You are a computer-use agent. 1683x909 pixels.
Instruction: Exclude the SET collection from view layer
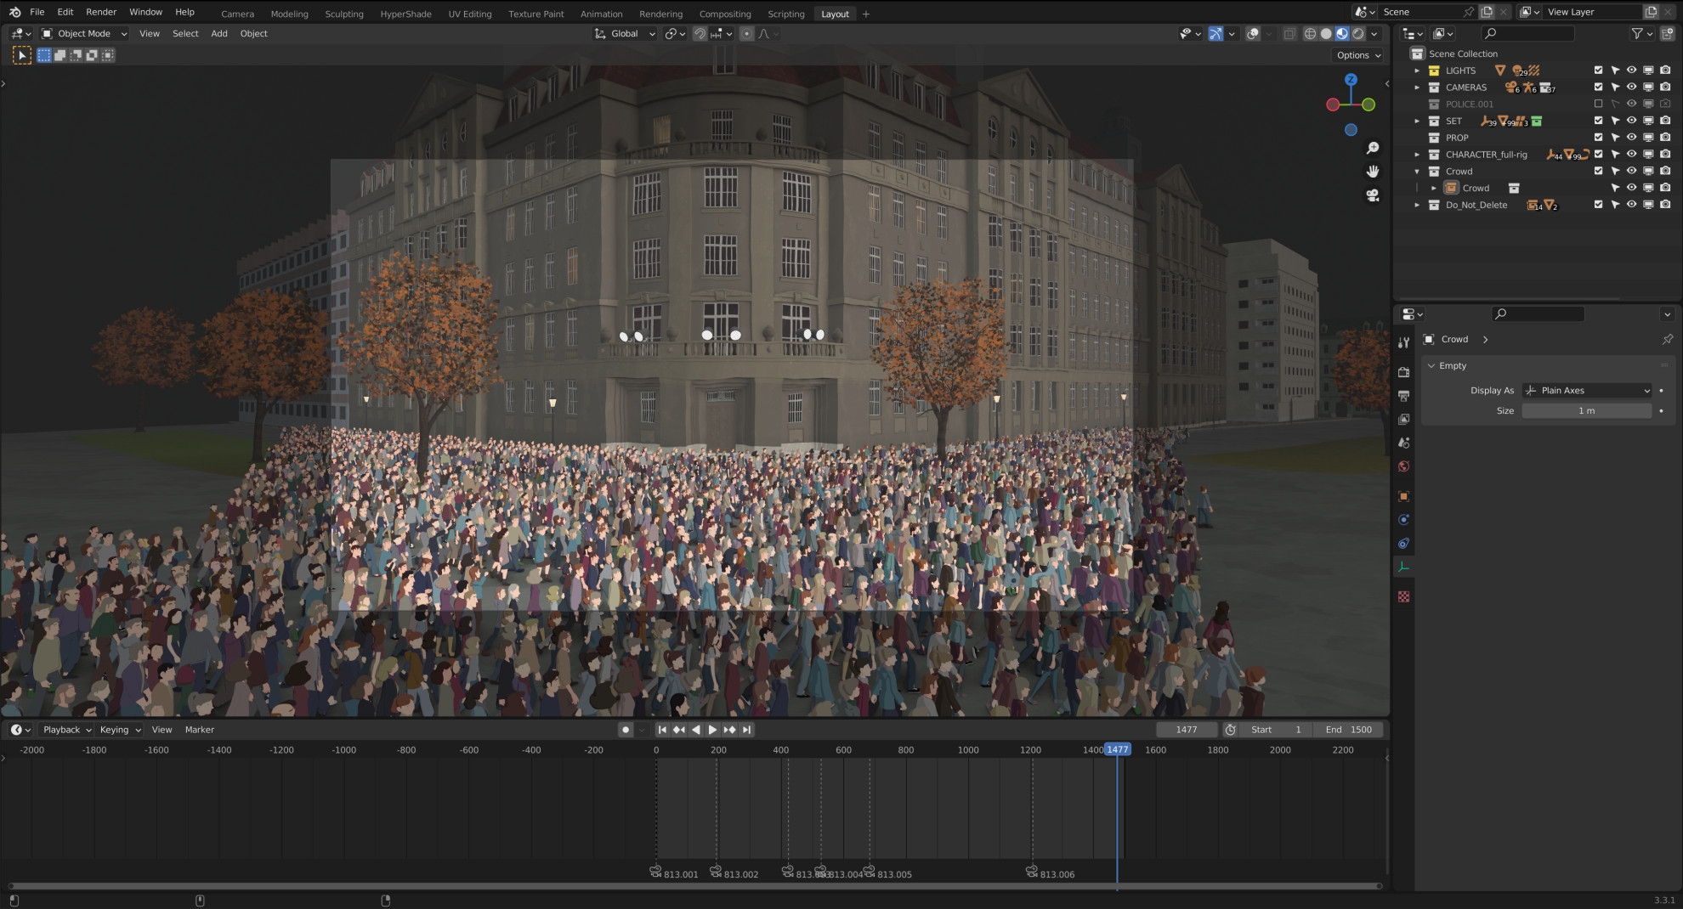(x=1598, y=121)
